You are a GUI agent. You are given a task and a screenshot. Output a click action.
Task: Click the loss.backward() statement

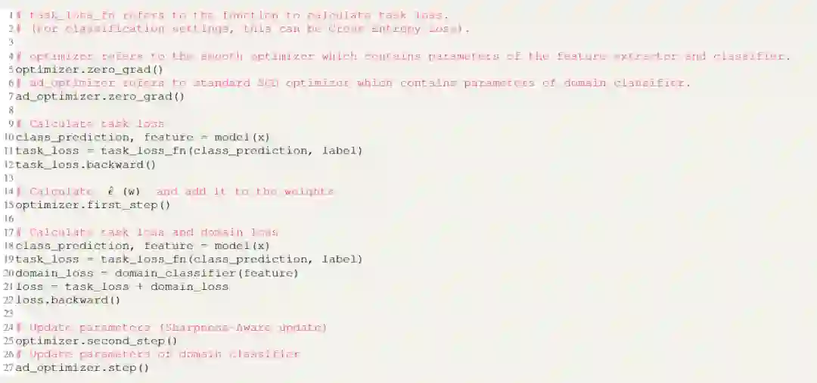tap(68, 300)
